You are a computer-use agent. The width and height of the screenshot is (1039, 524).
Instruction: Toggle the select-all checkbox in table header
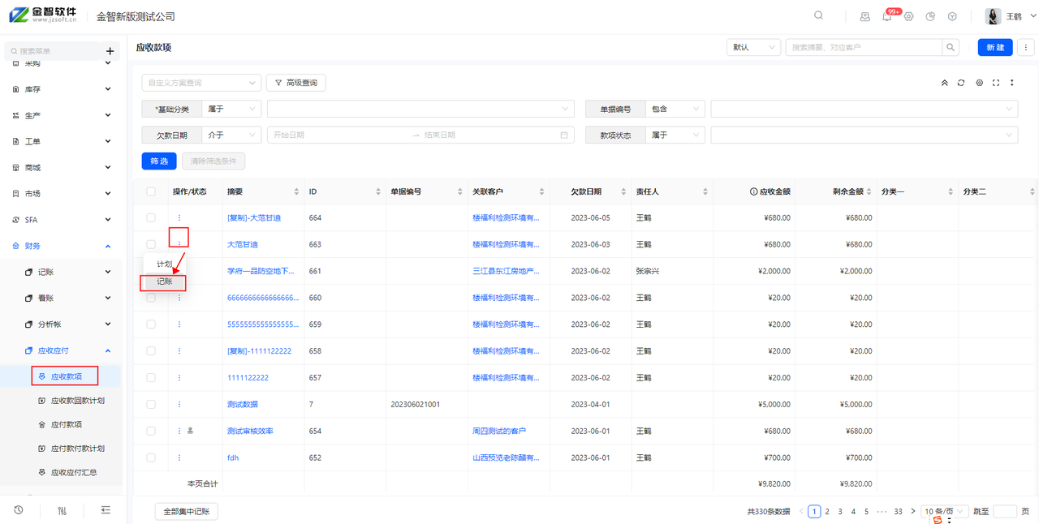click(151, 191)
